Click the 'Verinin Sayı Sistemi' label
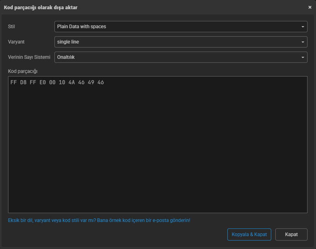 pos(29,57)
